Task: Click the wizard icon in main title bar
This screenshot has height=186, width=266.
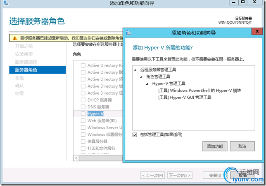Action: [6, 3]
